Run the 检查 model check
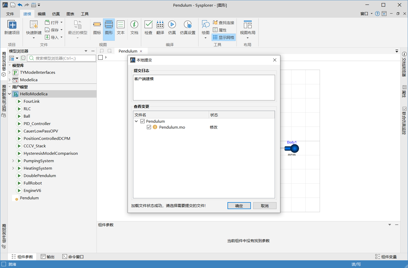Image resolution: width=408 pixels, height=268 pixels. (148, 28)
